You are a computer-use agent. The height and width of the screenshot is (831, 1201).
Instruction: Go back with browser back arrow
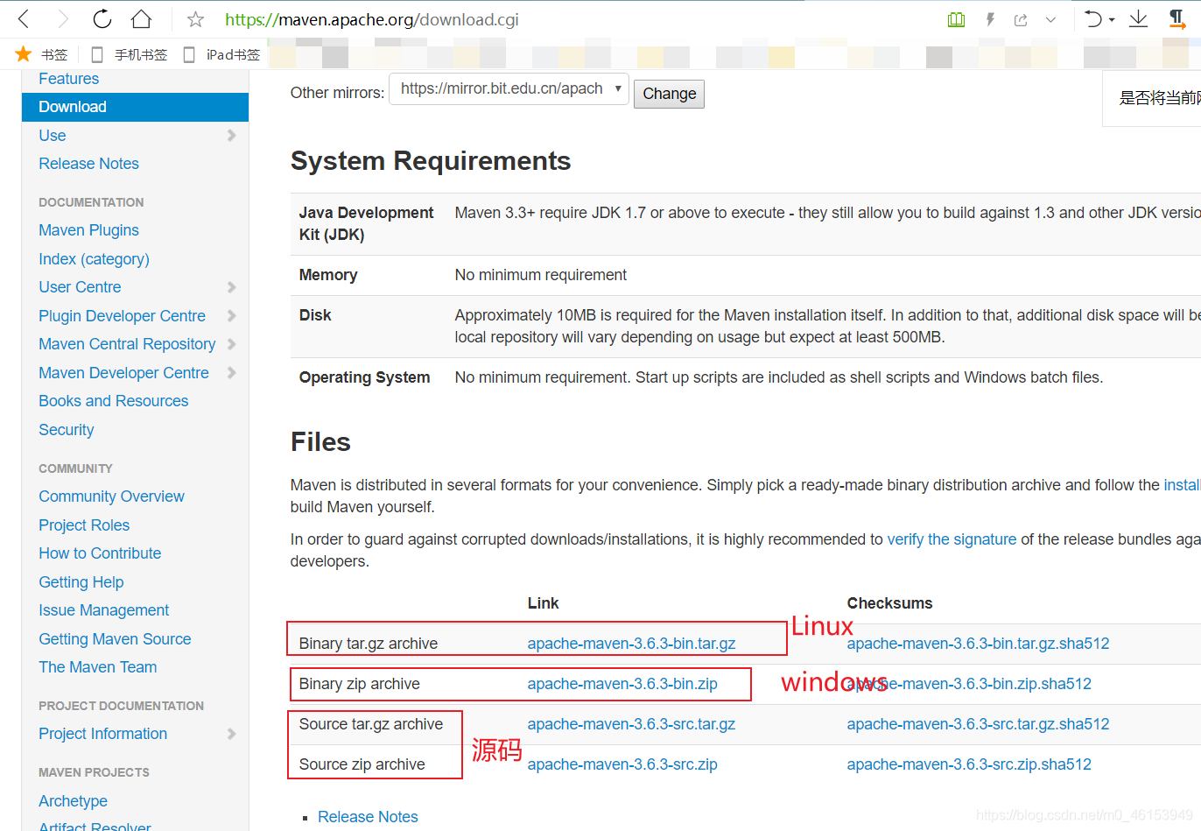[x=24, y=18]
